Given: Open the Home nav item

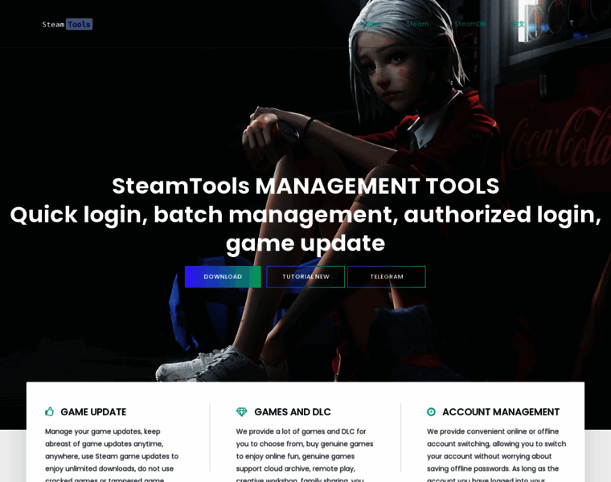Looking at the screenshot, I should 370,24.
